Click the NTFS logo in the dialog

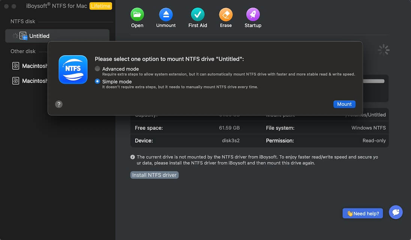[73, 70]
